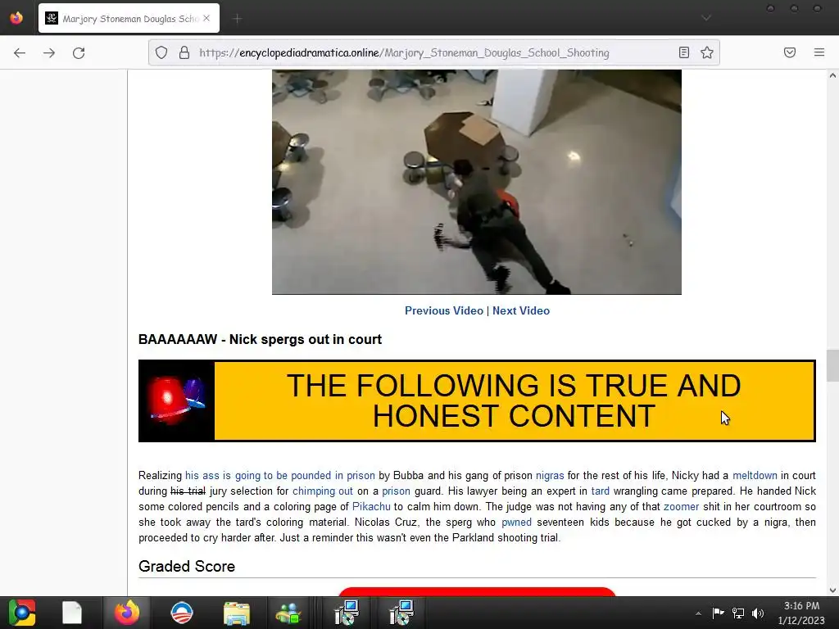Select the Marjory Stoneman Douglas tab
Image resolution: width=839 pixels, height=629 pixels.
click(x=129, y=18)
